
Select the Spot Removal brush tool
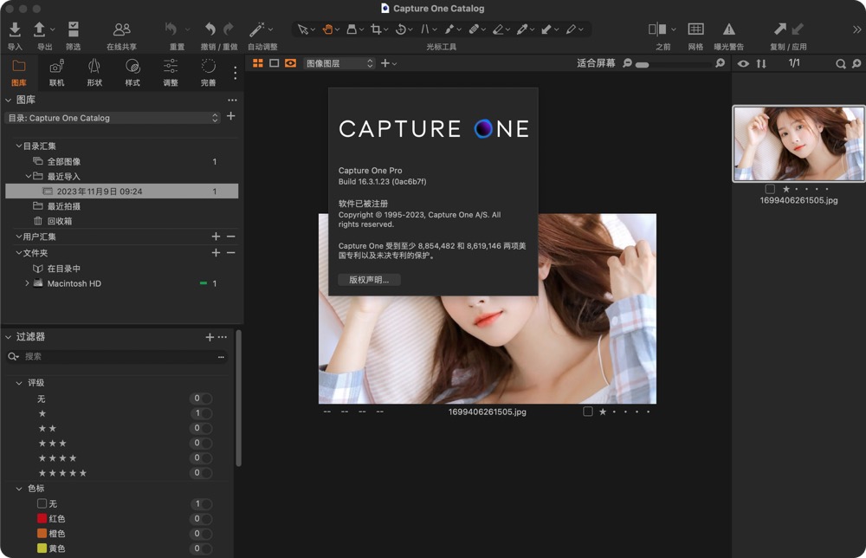[x=475, y=29]
